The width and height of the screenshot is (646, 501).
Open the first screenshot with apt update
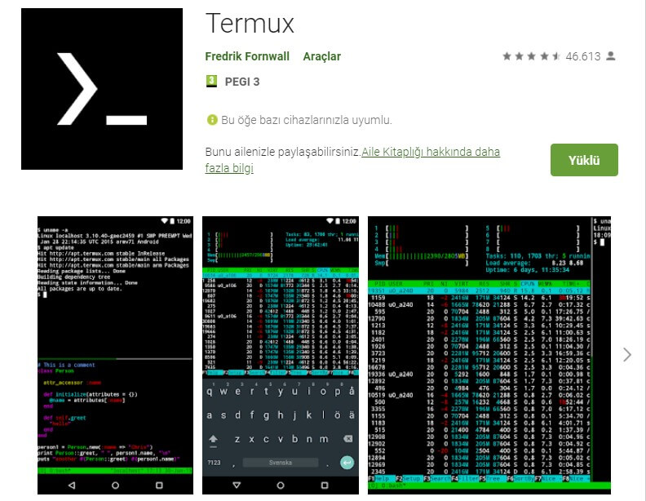[115, 355]
